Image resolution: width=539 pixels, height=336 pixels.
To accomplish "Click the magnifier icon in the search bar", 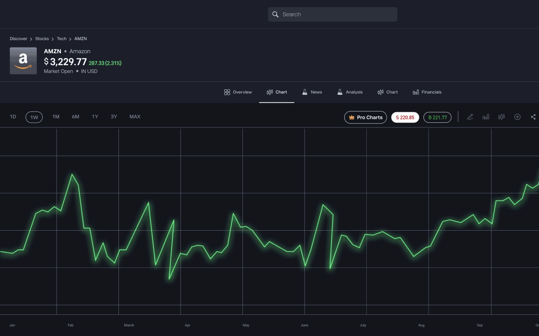I will 275,14.
